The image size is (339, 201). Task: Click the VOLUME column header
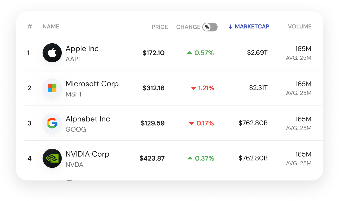pyautogui.click(x=300, y=26)
